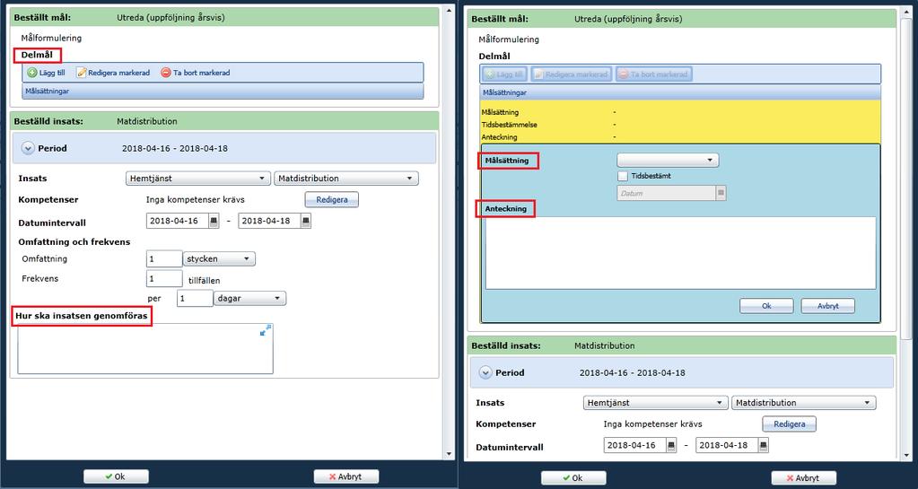Viewport: 918px width, 489px height.
Task: Click scroll down arrow in left window scrollbar
Action: pyautogui.click(x=449, y=454)
